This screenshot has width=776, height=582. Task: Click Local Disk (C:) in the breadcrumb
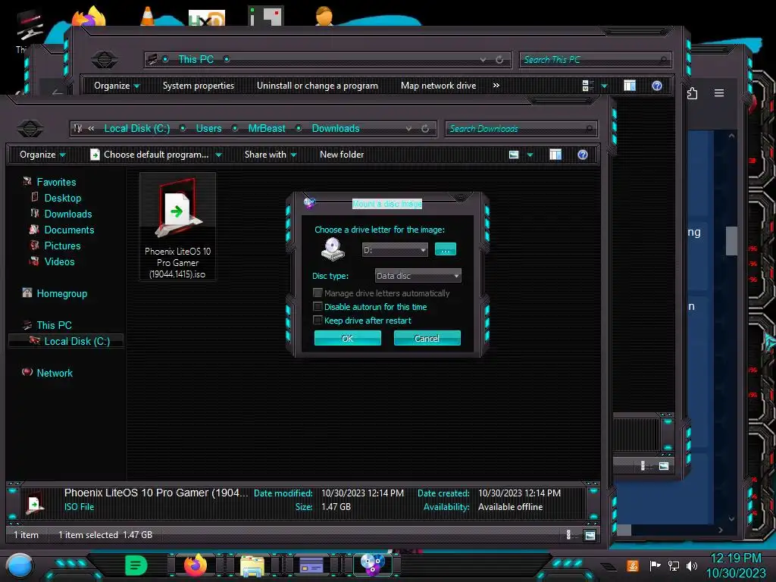136,128
